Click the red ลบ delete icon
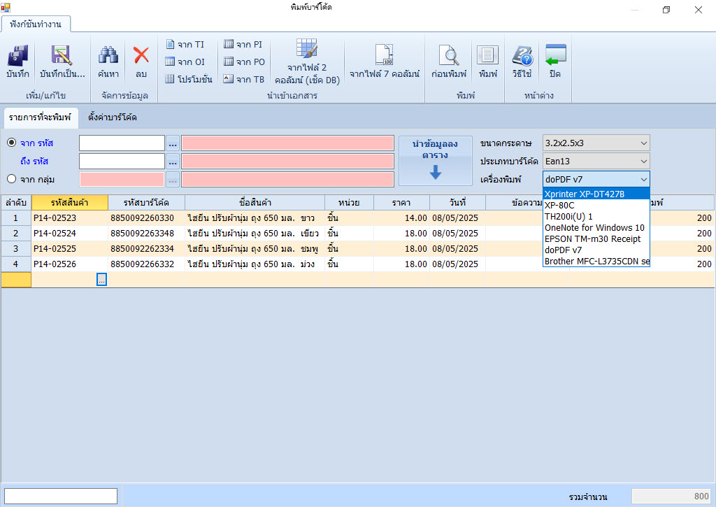The image size is (716, 507). (x=140, y=62)
